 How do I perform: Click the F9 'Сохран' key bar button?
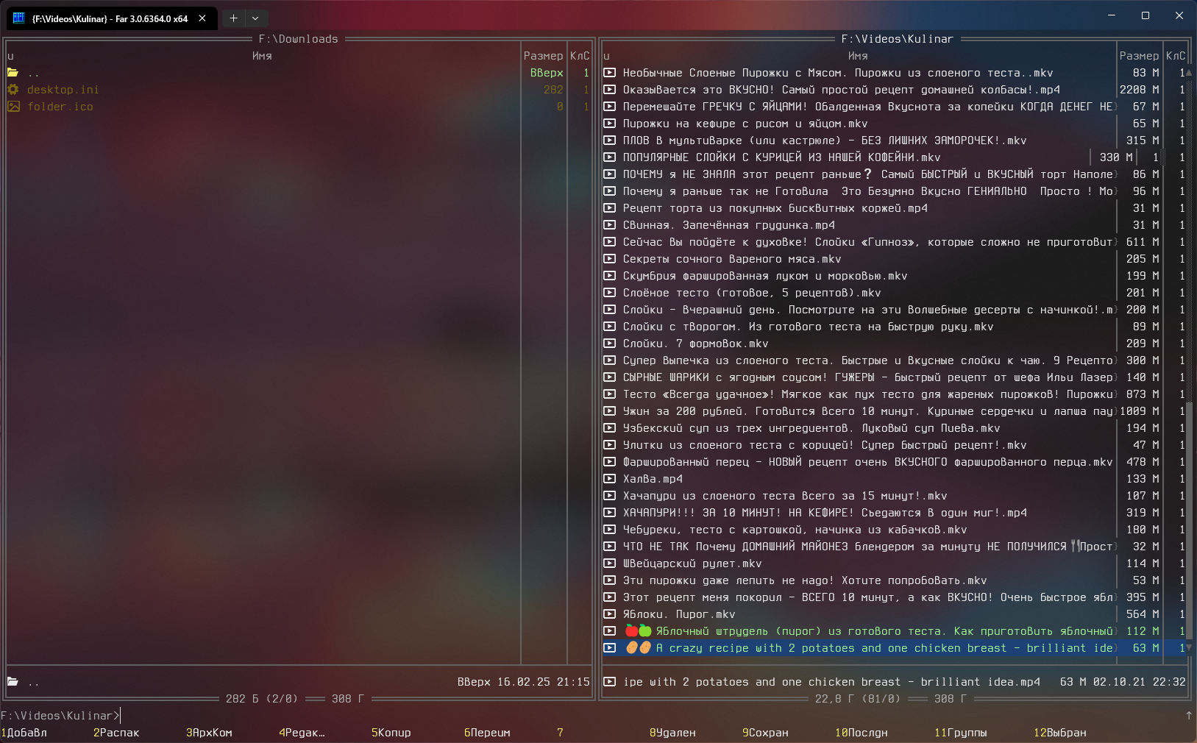click(x=765, y=733)
